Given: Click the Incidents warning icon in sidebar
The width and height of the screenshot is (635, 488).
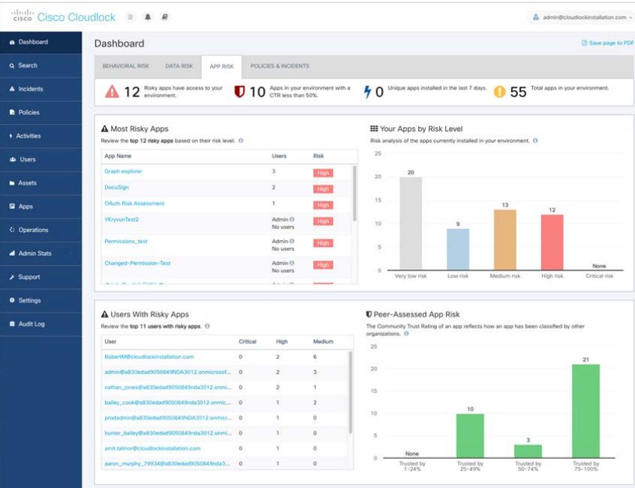Looking at the screenshot, I should [12, 89].
